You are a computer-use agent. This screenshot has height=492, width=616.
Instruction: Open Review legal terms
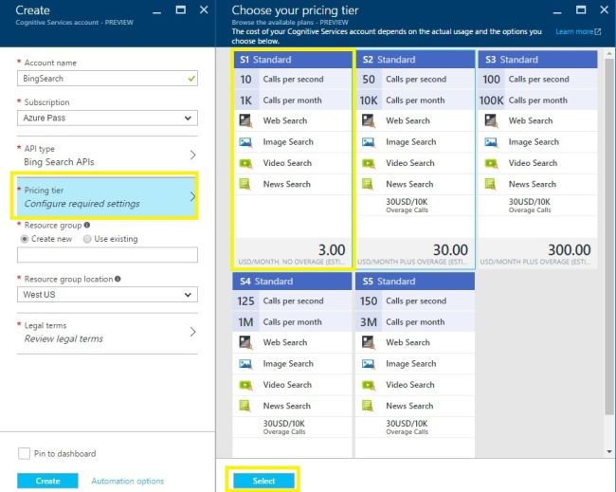pyautogui.click(x=63, y=338)
